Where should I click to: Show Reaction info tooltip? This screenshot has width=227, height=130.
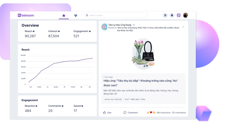tap(36, 106)
